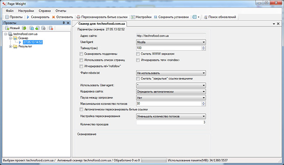Enable Считать "закрытые" ссылки внешними checkbox
The image size is (284, 165).
pos(138,78)
